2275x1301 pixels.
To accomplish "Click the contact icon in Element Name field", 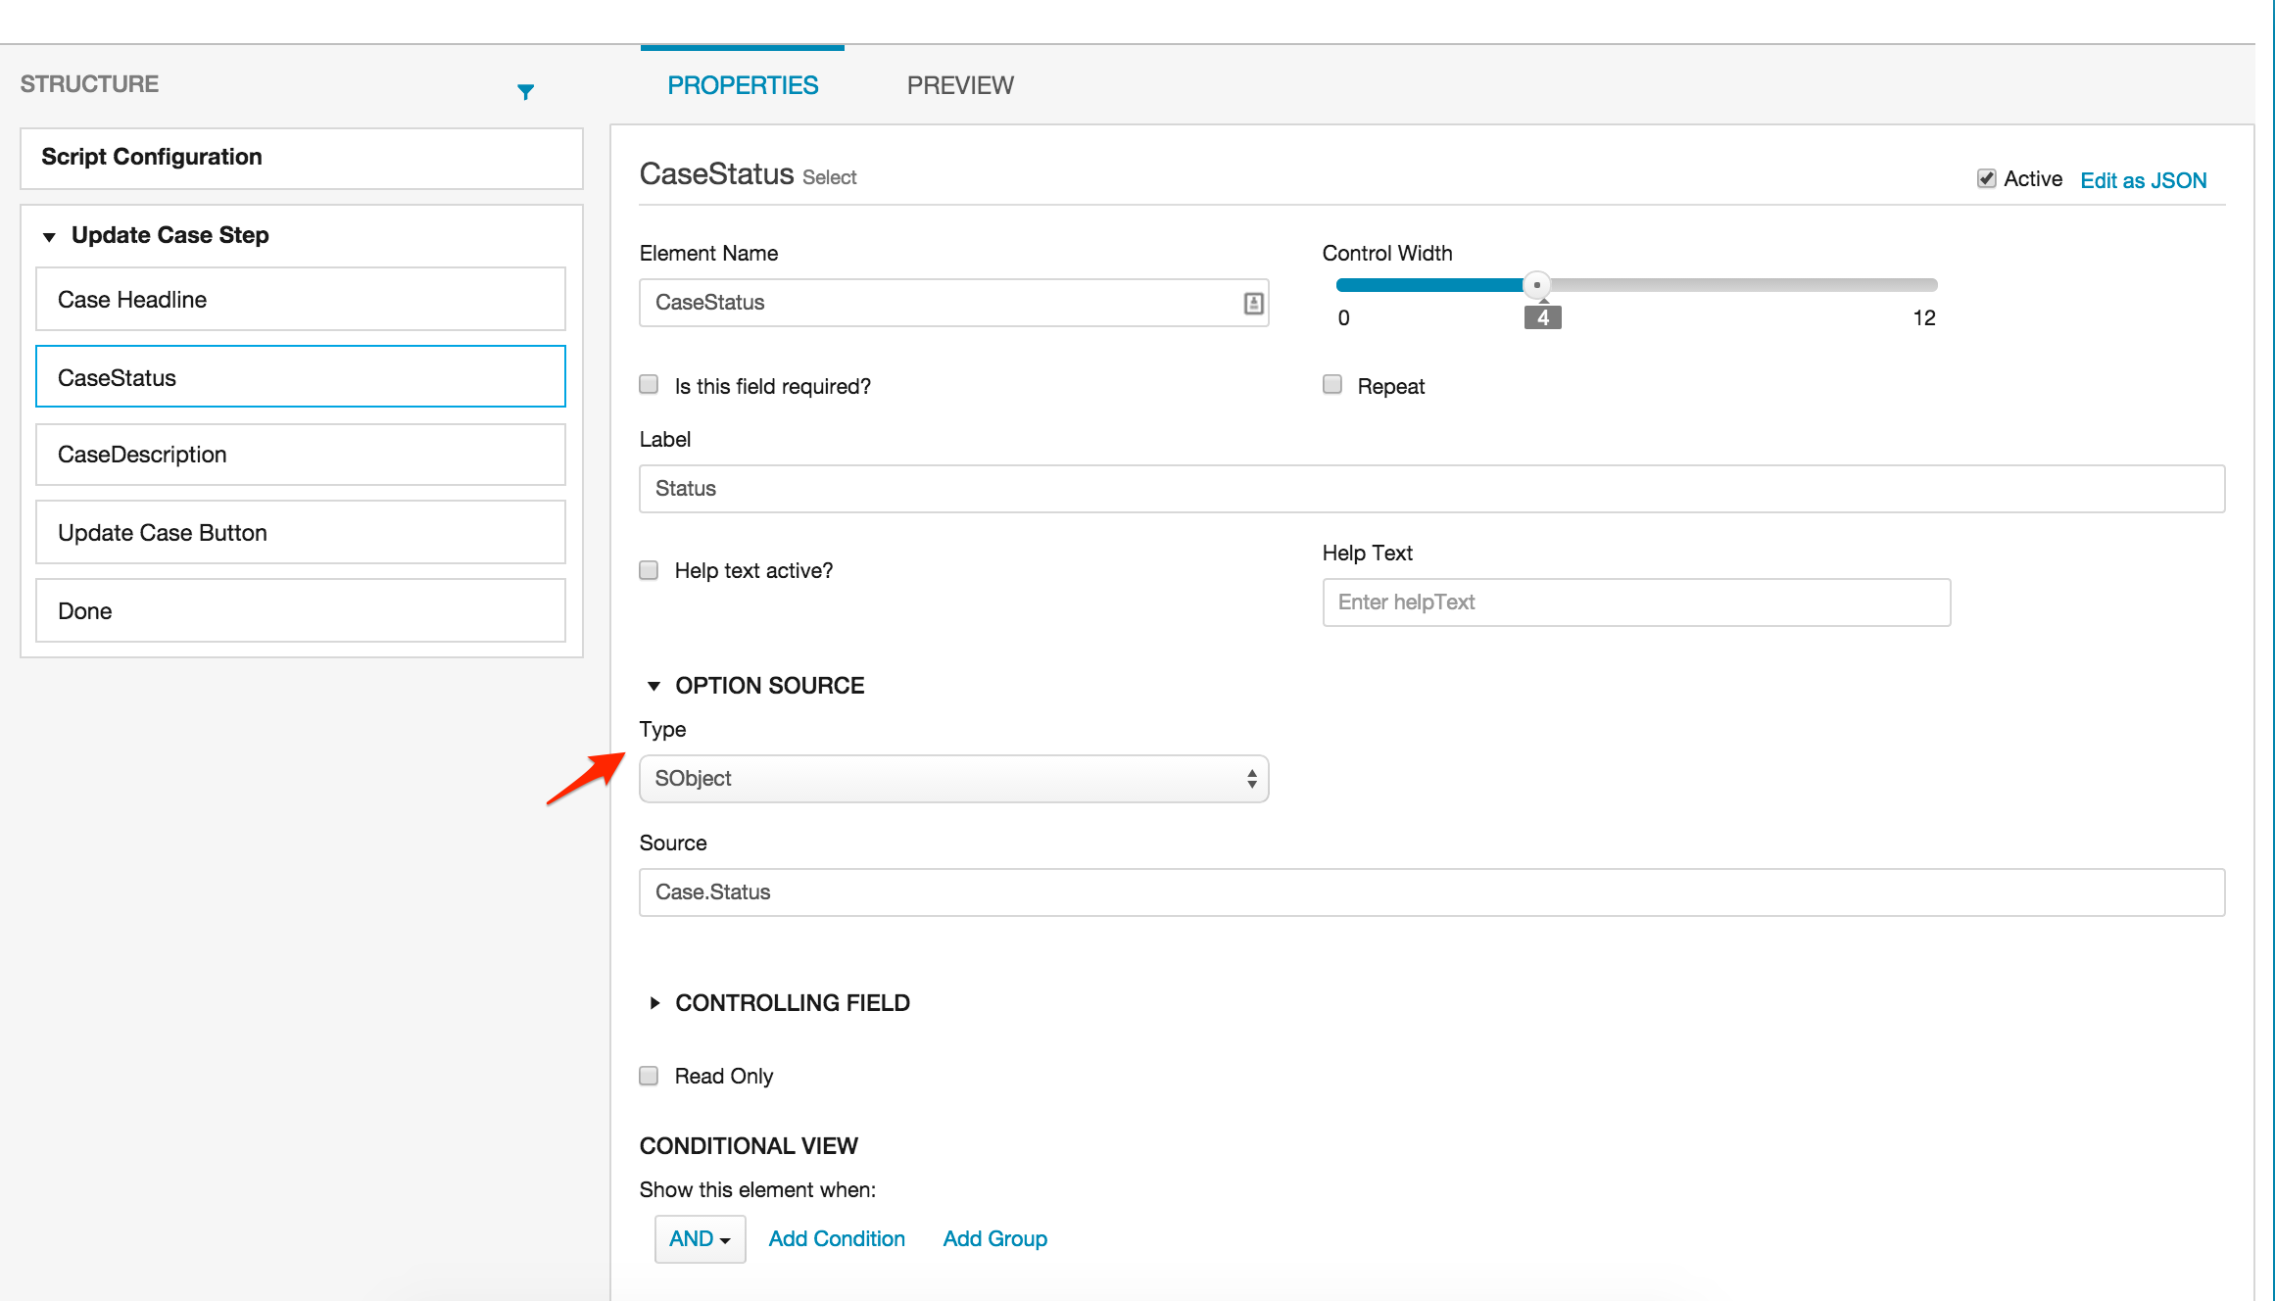I will (1253, 303).
